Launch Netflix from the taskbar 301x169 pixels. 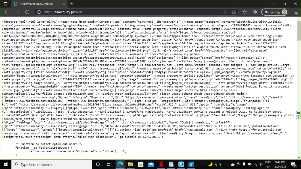point(161,164)
